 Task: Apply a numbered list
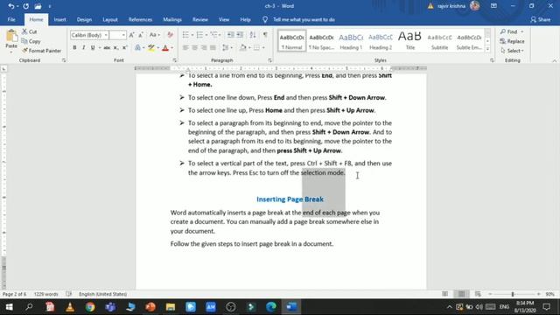(x=199, y=35)
